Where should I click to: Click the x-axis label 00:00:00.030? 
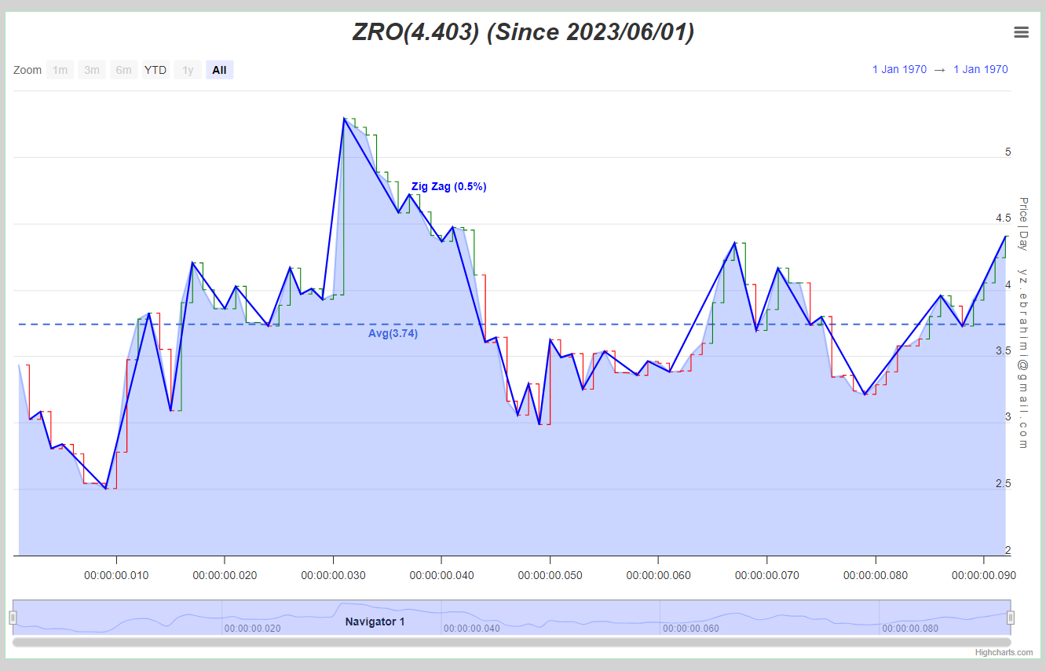point(333,575)
